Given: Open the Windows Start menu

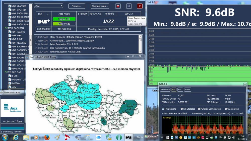Looking at the screenshot, I should pyautogui.click(x=5, y=137).
